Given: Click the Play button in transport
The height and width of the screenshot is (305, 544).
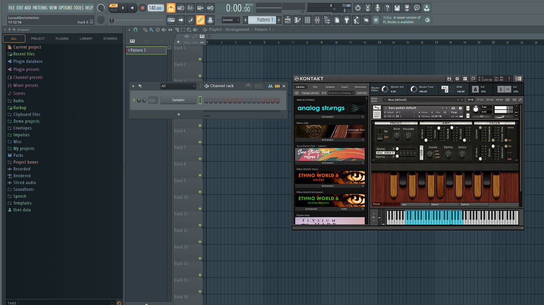Looking at the screenshot, I should pos(123,8).
